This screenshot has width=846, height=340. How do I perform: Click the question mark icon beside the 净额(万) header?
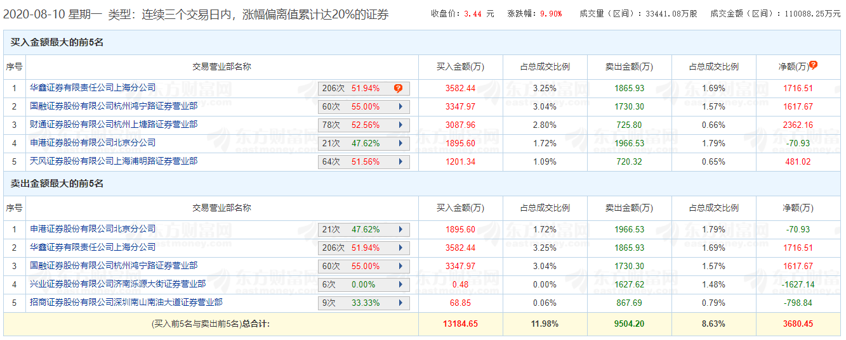[813, 65]
